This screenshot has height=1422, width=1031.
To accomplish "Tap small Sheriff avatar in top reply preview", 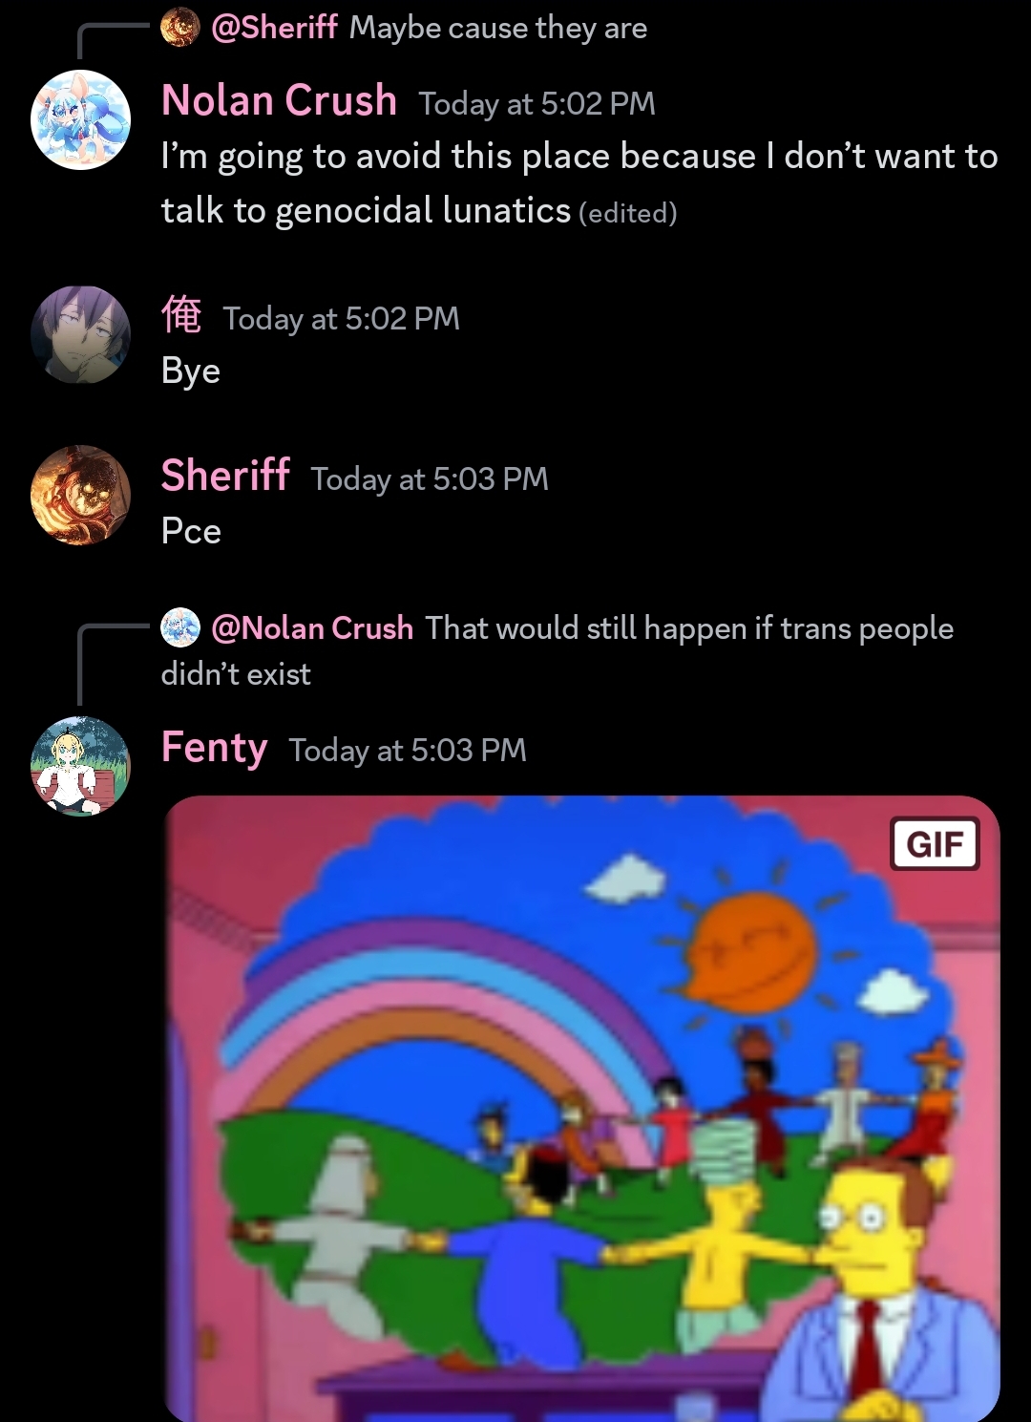I will [x=179, y=28].
